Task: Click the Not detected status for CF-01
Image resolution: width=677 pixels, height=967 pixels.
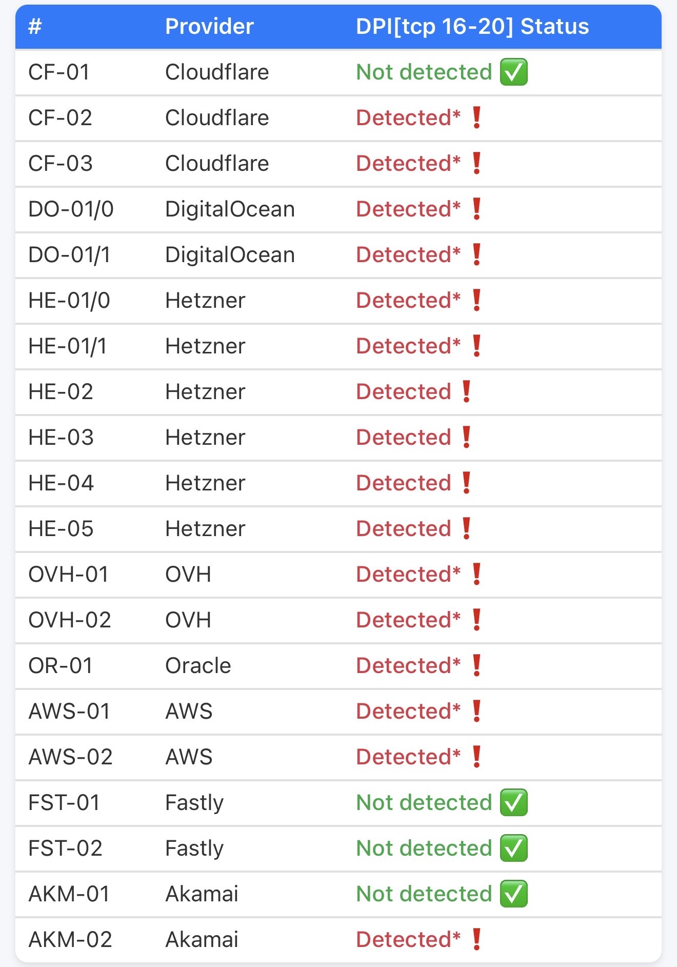Action: tap(424, 72)
